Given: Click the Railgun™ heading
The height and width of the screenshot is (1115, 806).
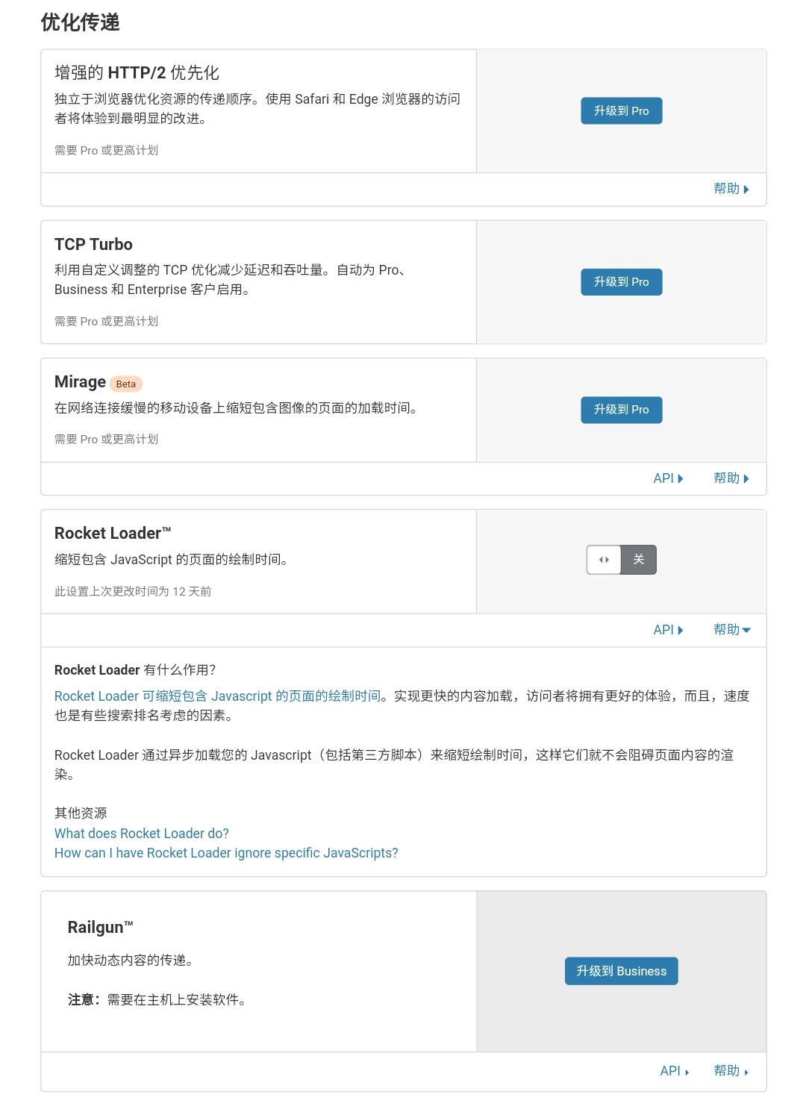Looking at the screenshot, I should point(100,927).
